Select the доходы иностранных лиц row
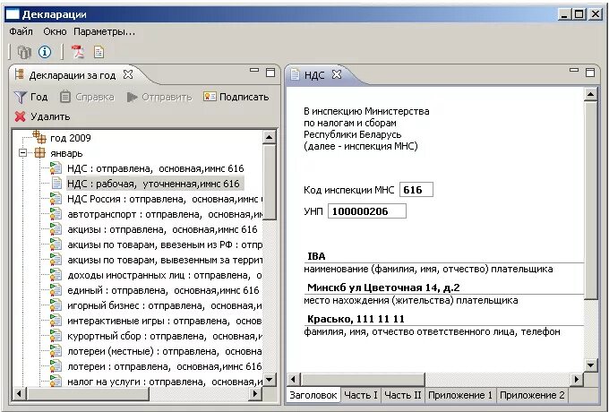 tap(165, 275)
